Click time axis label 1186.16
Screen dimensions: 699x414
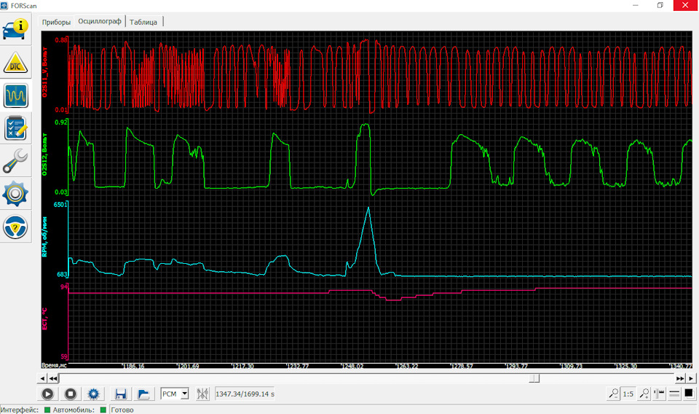click(133, 367)
